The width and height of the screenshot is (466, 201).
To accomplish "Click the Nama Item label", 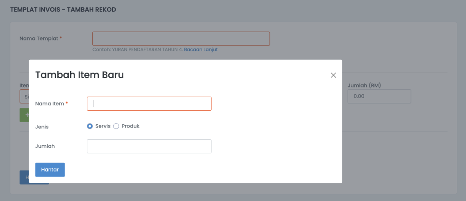I will pyautogui.click(x=50, y=103).
